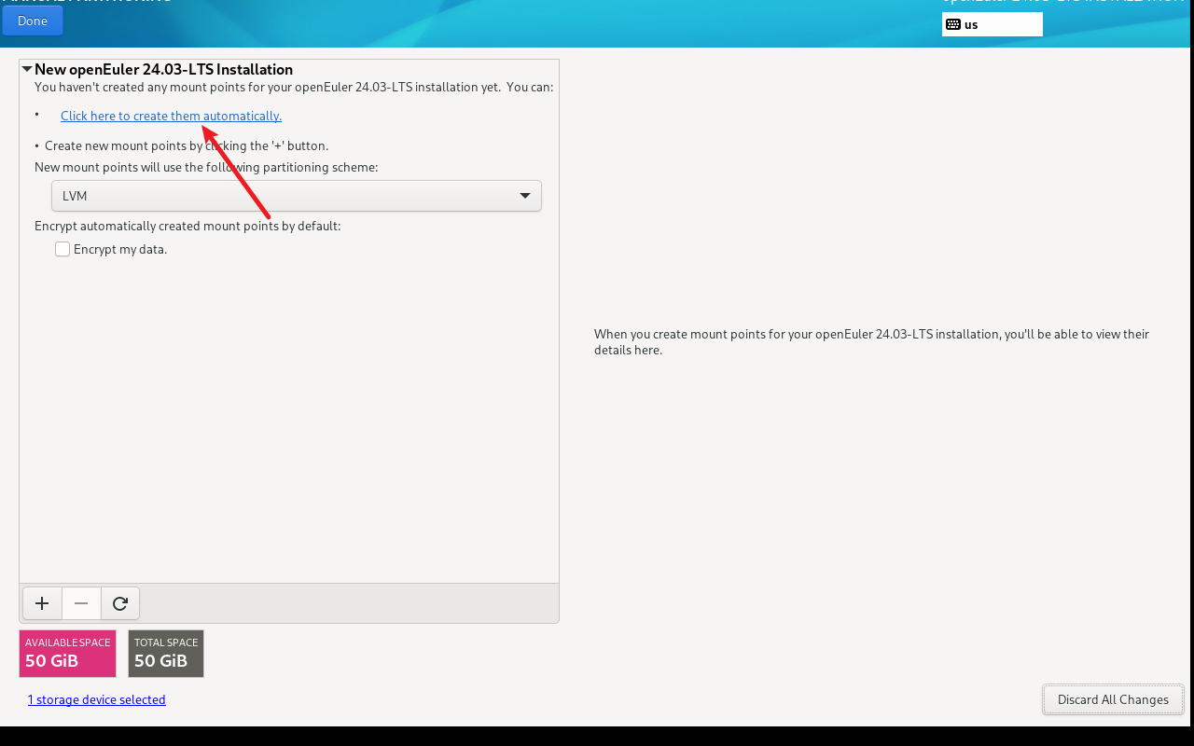Click the 'When you create mount points' info text
This screenshot has width=1194, height=746.
[x=871, y=341]
